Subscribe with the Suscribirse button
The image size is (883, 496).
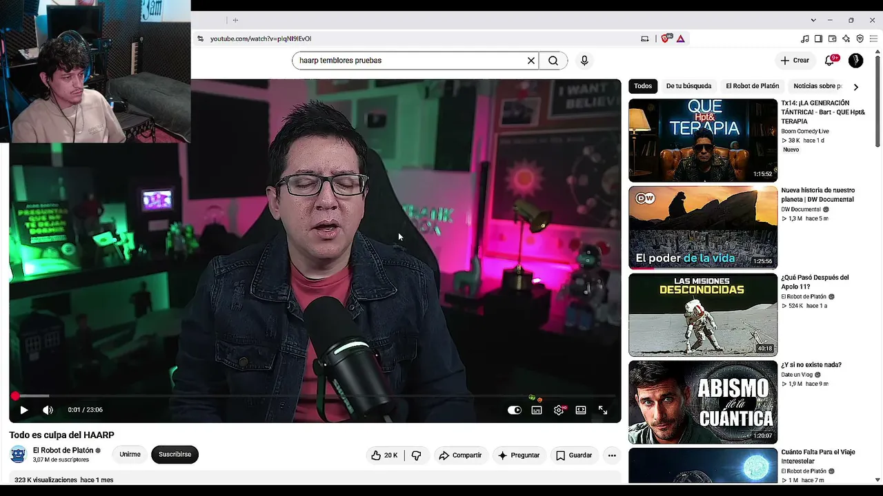175,455
